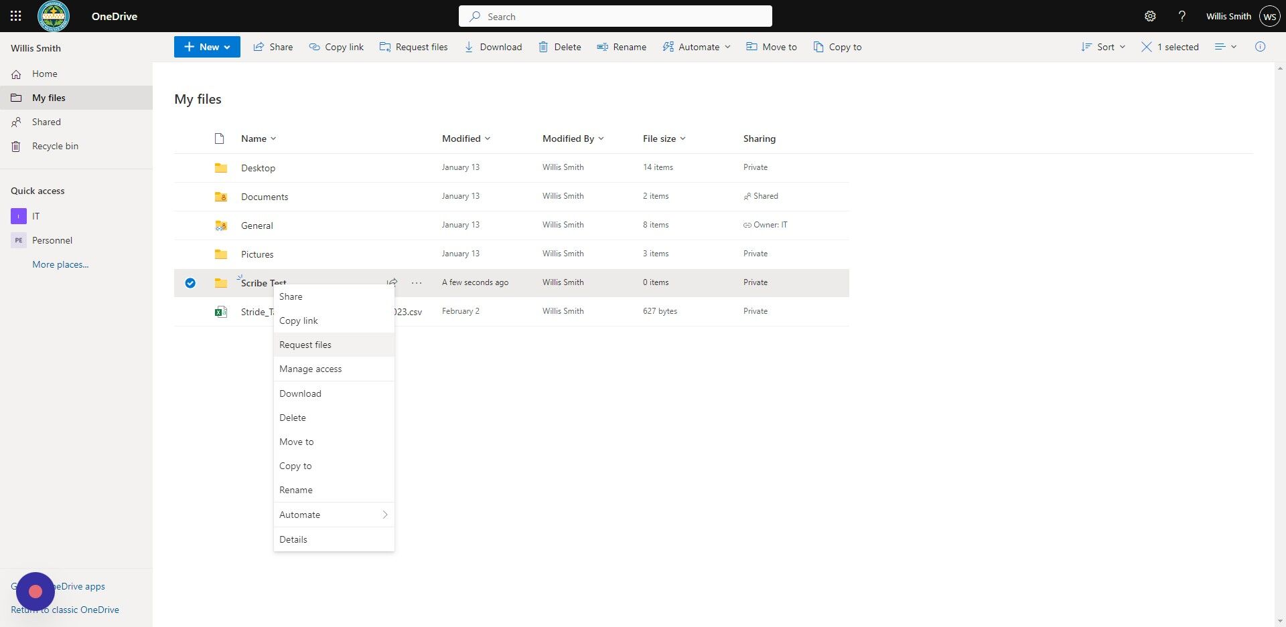This screenshot has width=1286, height=627.
Task: Choose Manage access from context menu
Action: 310,368
